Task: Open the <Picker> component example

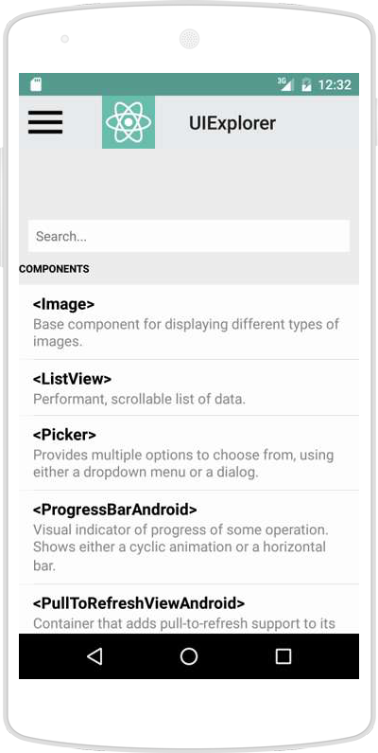Action: pyautogui.click(x=189, y=453)
